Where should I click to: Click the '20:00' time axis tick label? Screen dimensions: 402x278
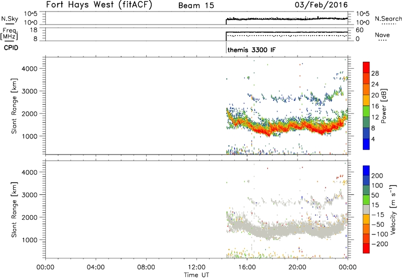pyautogui.click(x=297, y=267)
